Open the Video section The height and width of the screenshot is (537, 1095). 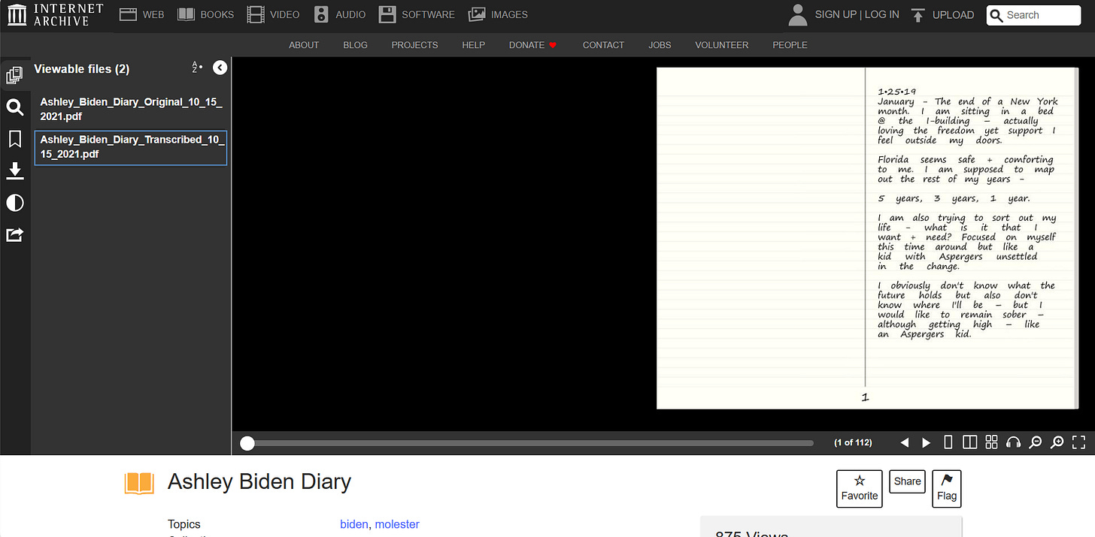[273, 14]
